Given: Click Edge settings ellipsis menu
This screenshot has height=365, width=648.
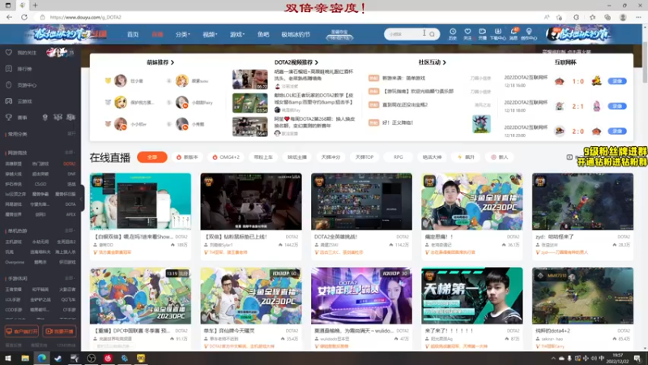Looking at the screenshot, I should (638, 17).
